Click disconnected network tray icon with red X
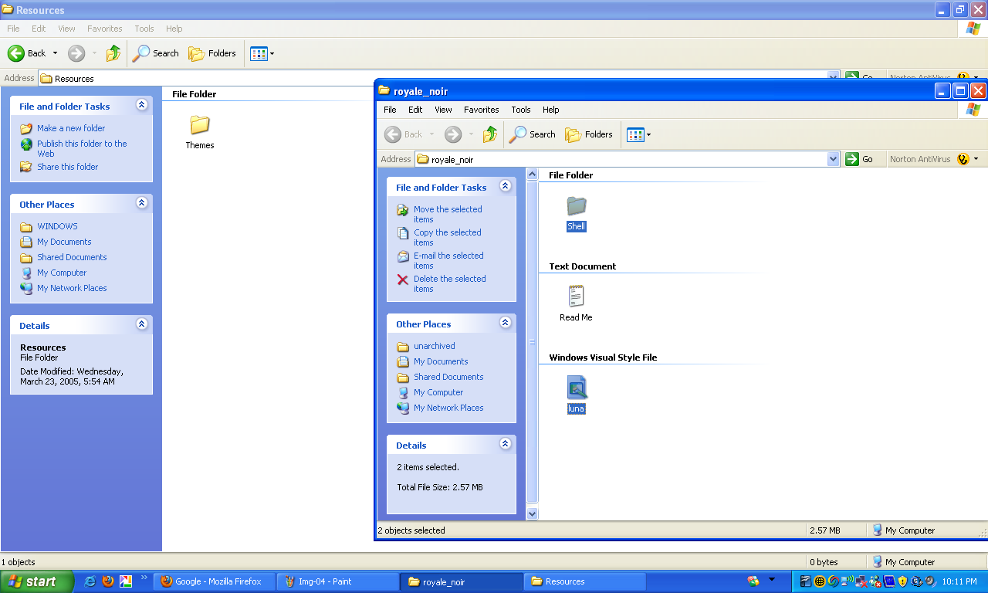Image resolution: width=988 pixels, height=593 pixels. [861, 581]
